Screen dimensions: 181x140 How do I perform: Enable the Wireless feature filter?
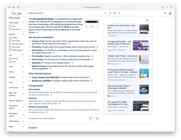point(10,38)
